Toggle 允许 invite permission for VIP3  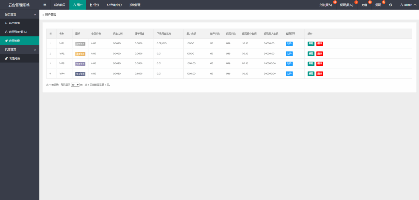289,64
